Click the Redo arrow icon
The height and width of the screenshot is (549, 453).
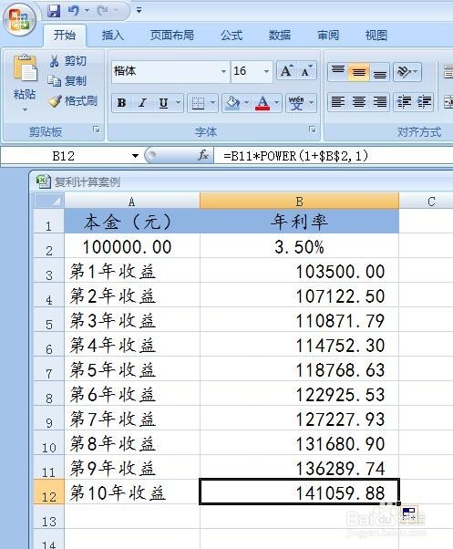[103, 11]
